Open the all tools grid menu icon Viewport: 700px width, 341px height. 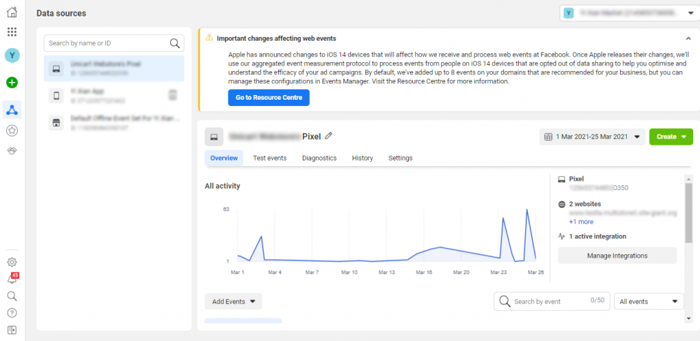click(x=12, y=31)
